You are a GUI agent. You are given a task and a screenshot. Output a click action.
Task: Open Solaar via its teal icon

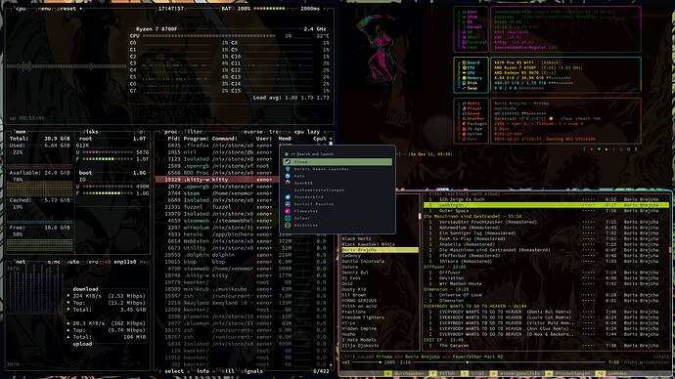[288, 218]
